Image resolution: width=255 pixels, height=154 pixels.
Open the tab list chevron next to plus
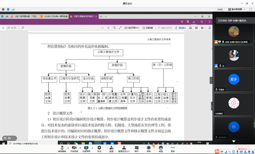click(106, 16)
